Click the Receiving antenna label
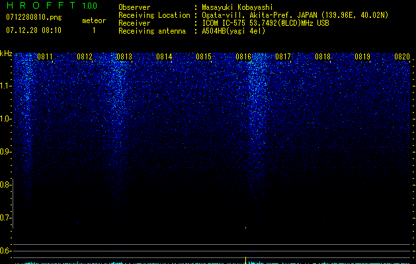This screenshot has width=416, height=264. [152, 31]
